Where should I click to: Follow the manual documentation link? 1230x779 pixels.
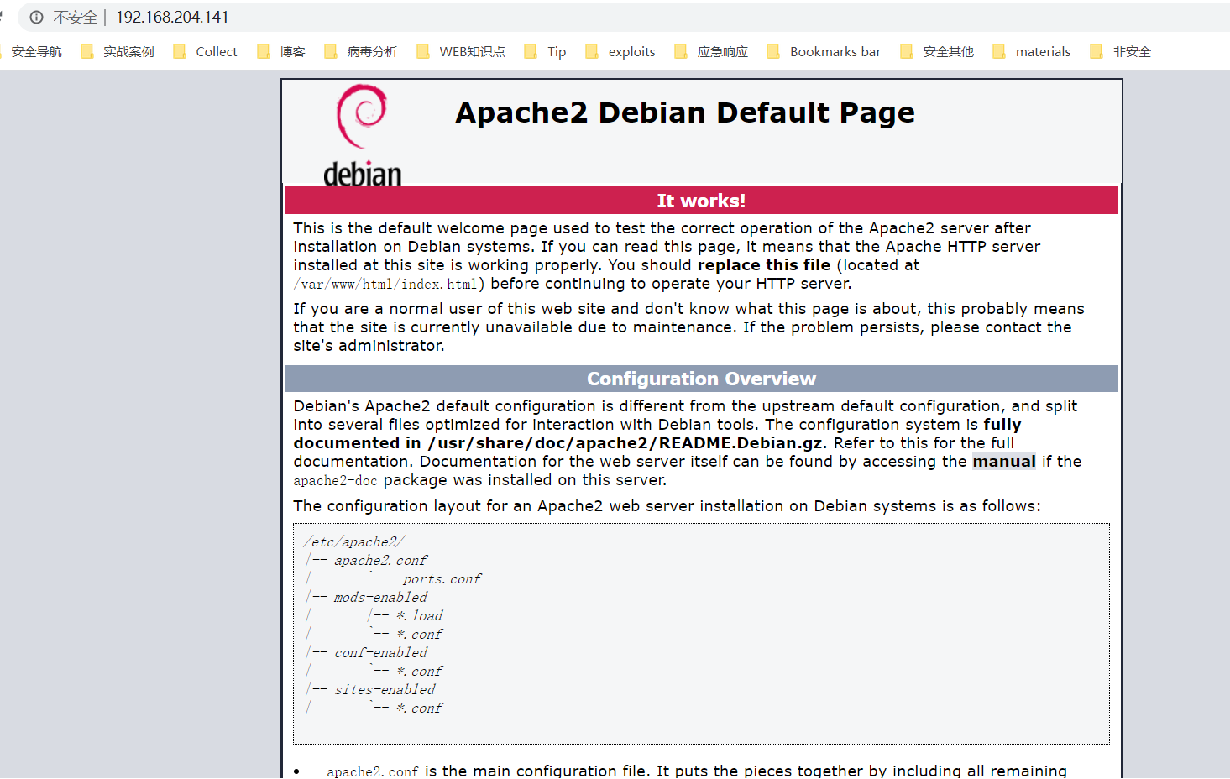pyautogui.click(x=1003, y=462)
